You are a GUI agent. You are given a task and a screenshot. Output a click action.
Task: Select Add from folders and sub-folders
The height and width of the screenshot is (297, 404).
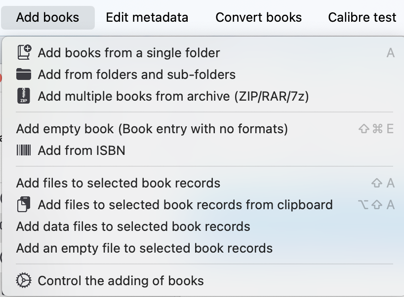[x=136, y=74]
